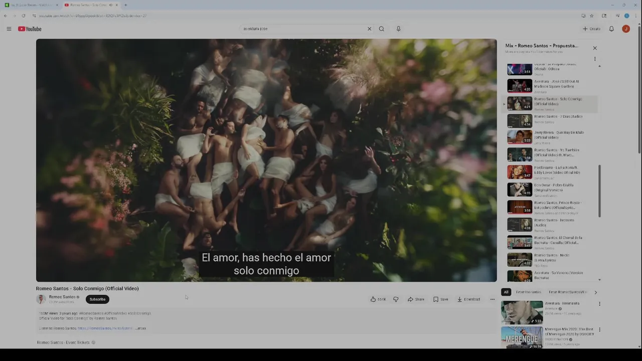The width and height of the screenshot is (642, 361).
Task: Open 'Romeo Santos - Event Tickets' info icon
Action: pyautogui.click(x=93, y=342)
